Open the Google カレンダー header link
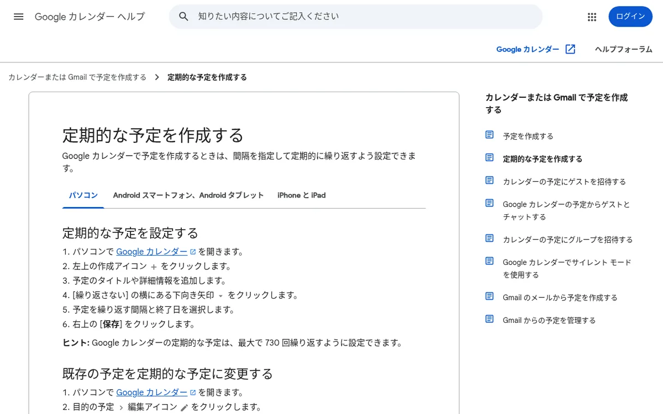This screenshot has width=663, height=414. 528,49
